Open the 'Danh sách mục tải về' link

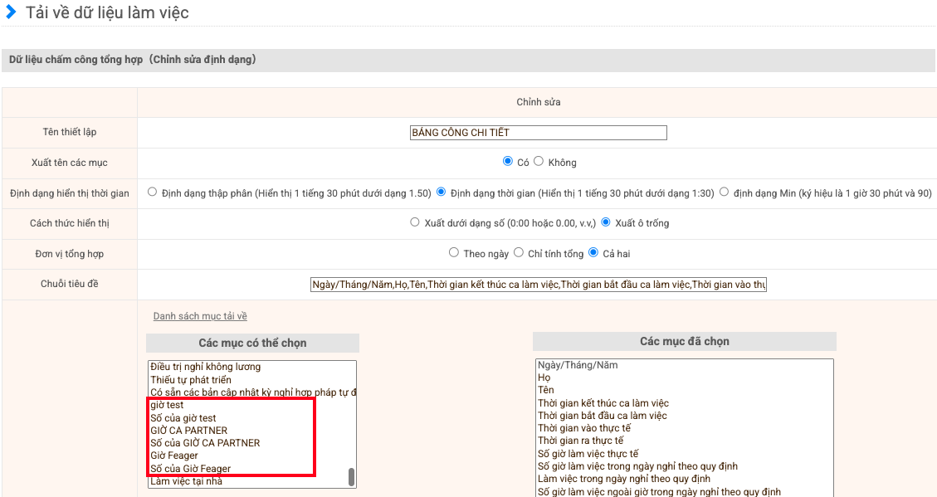200,316
